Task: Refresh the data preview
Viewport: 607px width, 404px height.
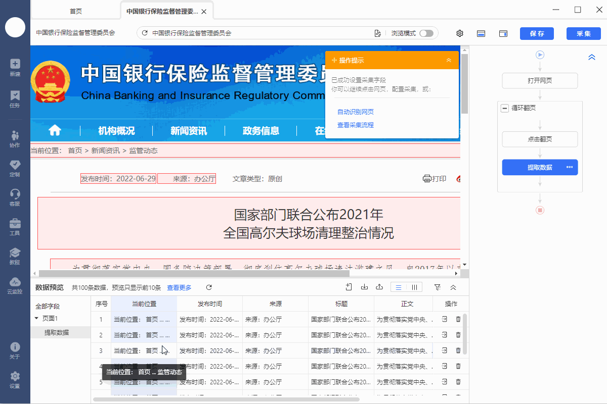Action: pyautogui.click(x=209, y=287)
